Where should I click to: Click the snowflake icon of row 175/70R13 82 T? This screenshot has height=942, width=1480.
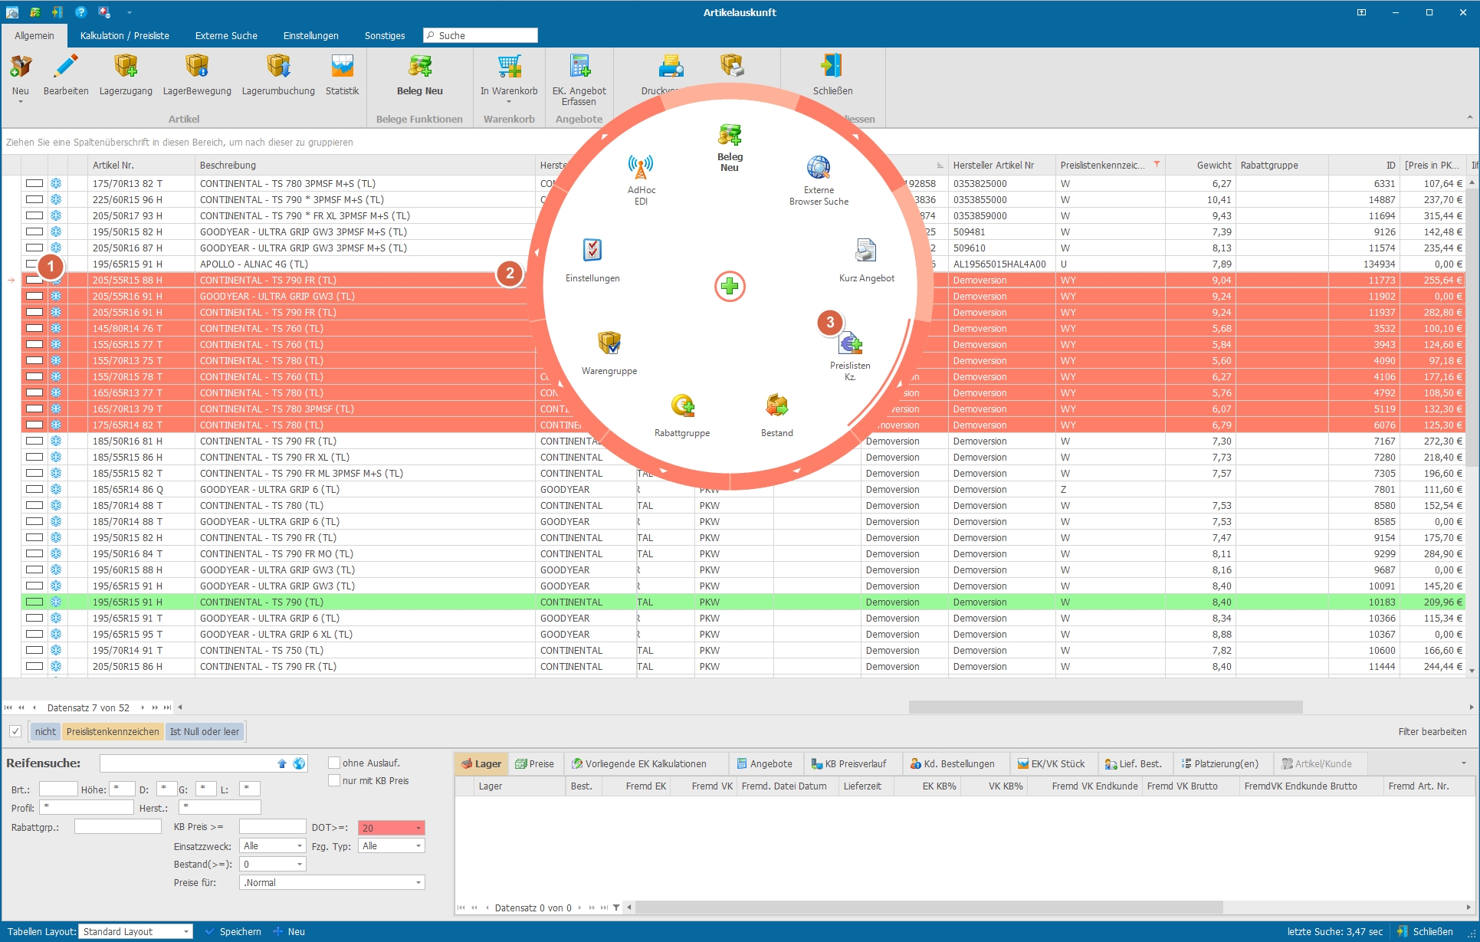56,183
